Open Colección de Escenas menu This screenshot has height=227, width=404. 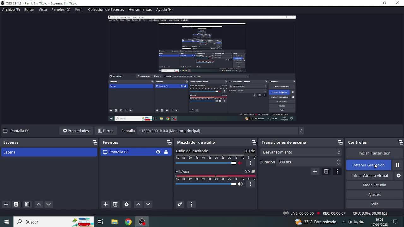[x=106, y=9]
